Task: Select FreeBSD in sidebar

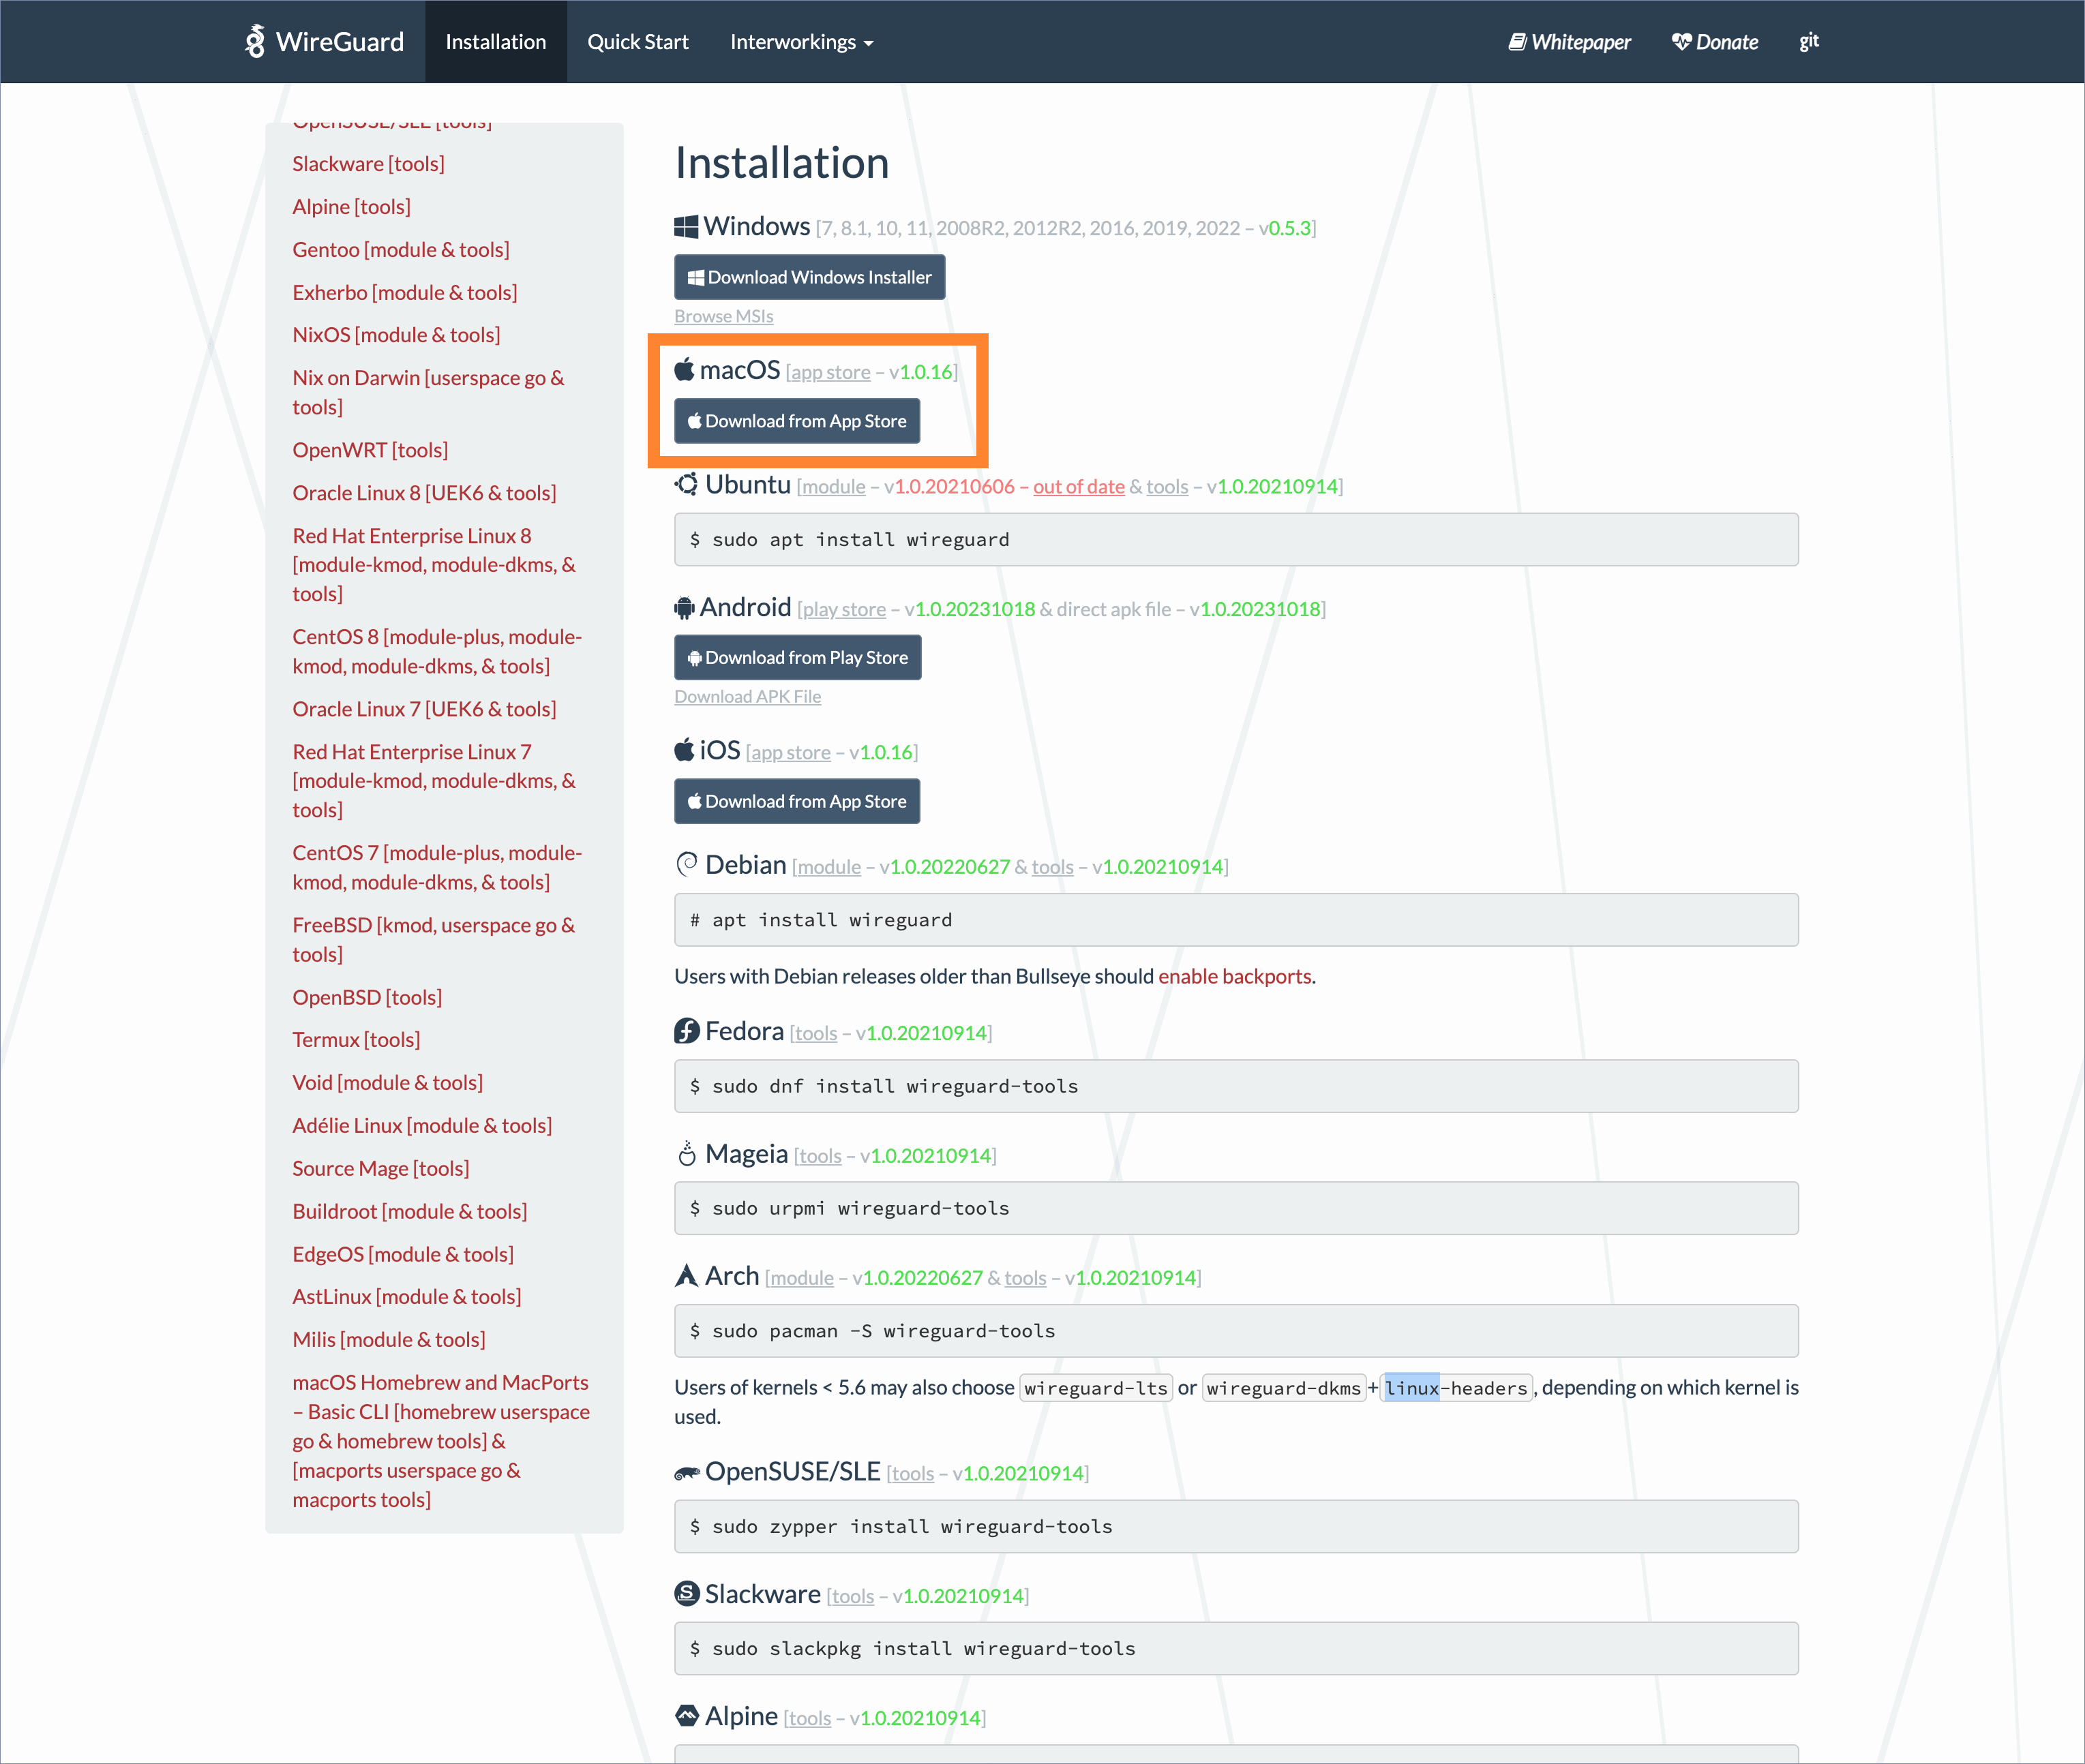Action: pos(433,939)
